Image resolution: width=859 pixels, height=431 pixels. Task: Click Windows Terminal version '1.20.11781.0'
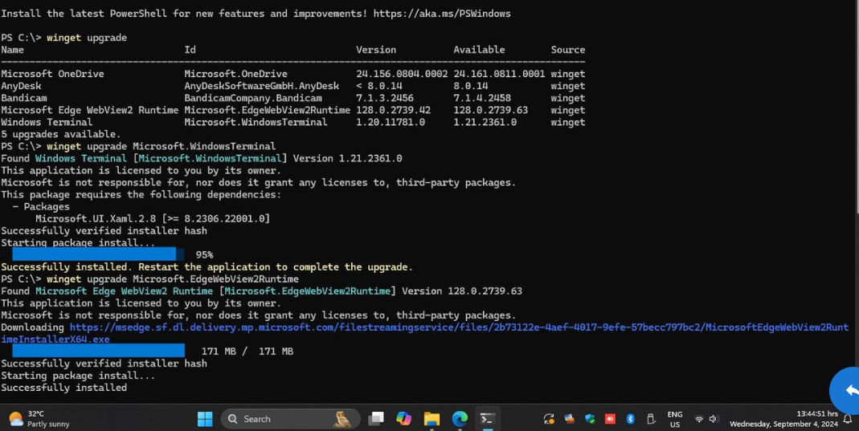pyautogui.click(x=391, y=122)
